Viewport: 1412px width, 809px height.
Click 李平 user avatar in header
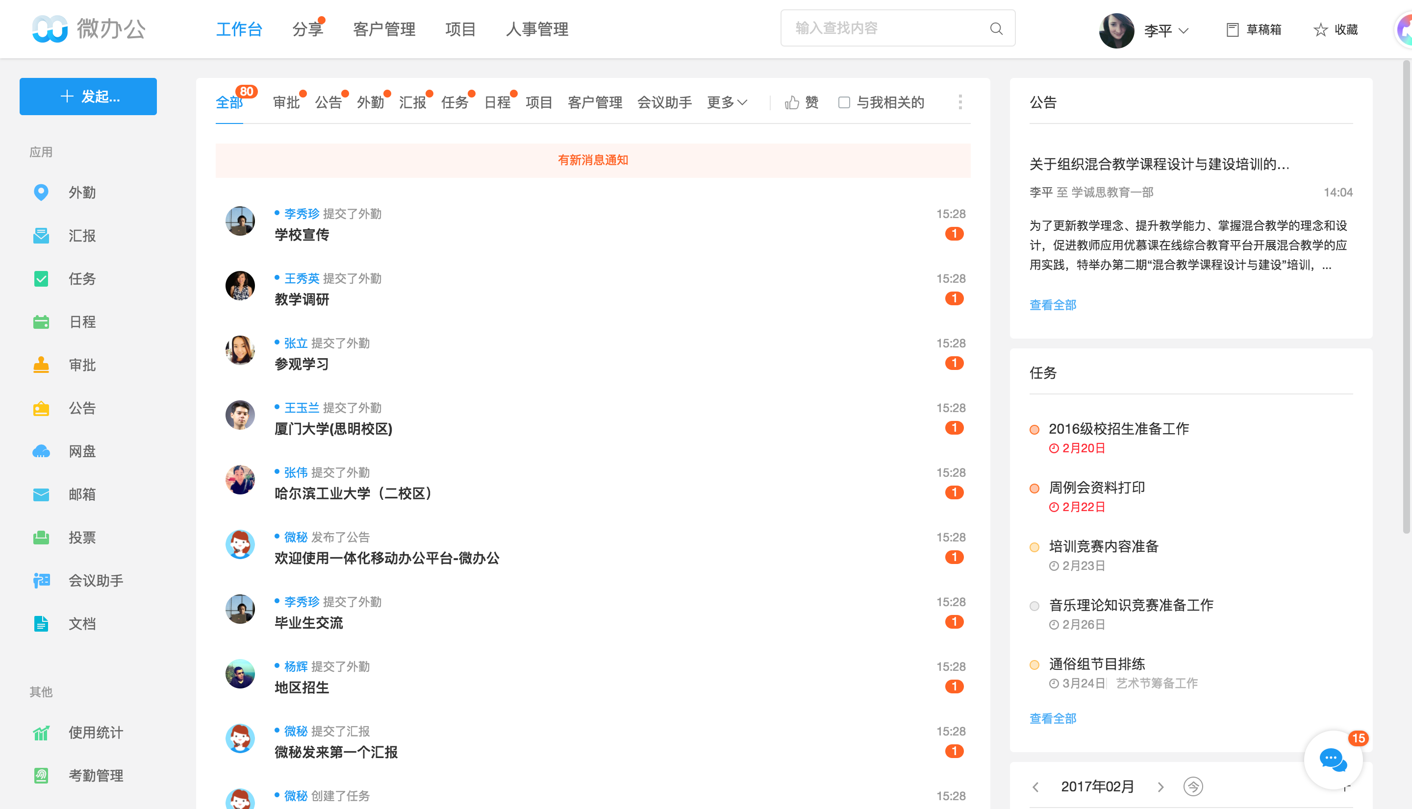[1116, 30]
